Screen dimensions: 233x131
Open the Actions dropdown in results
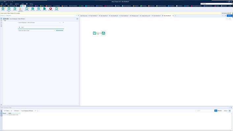point(226,111)
